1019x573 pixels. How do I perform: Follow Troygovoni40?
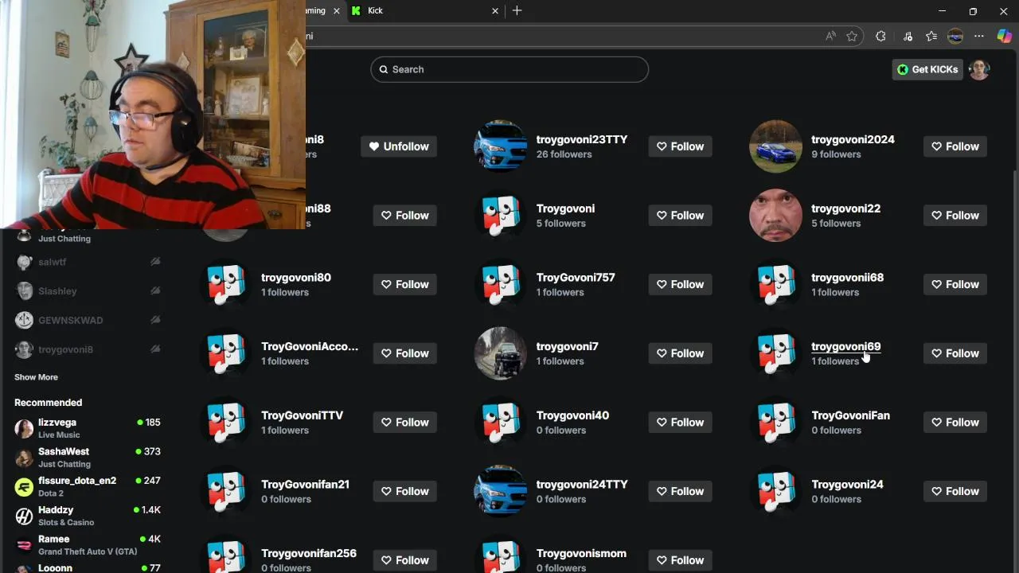point(680,423)
